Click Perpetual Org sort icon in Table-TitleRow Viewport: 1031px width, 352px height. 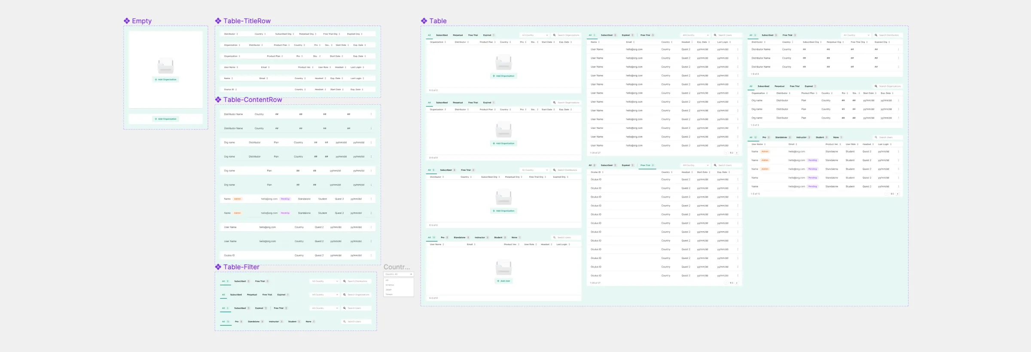(x=316, y=34)
